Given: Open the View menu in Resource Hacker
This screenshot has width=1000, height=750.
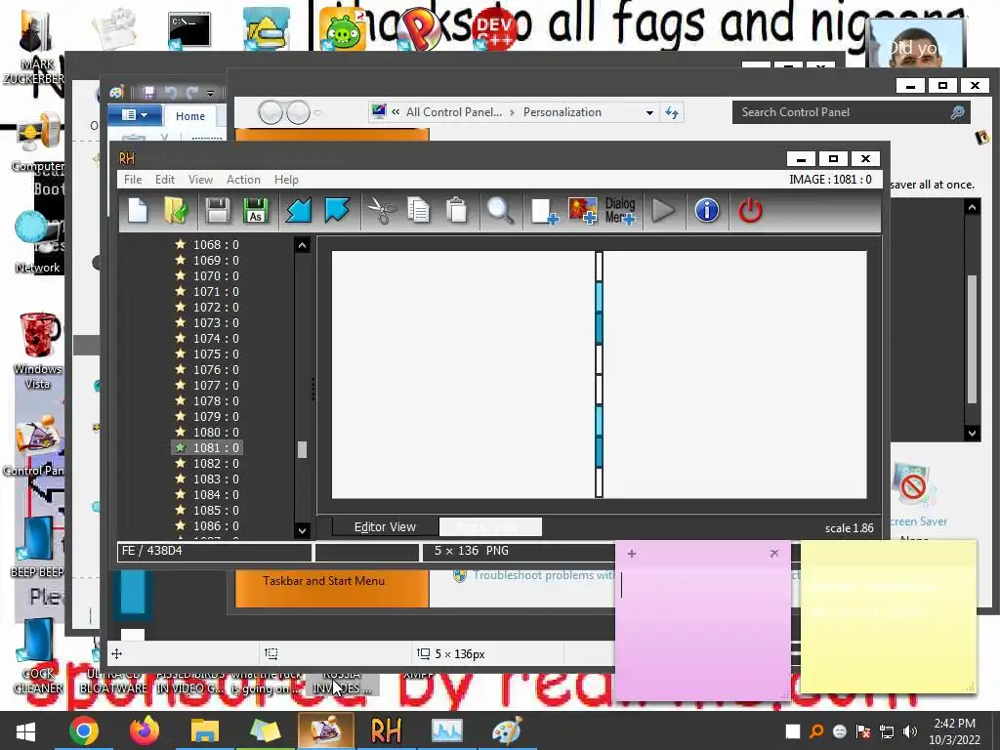Looking at the screenshot, I should point(200,180).
